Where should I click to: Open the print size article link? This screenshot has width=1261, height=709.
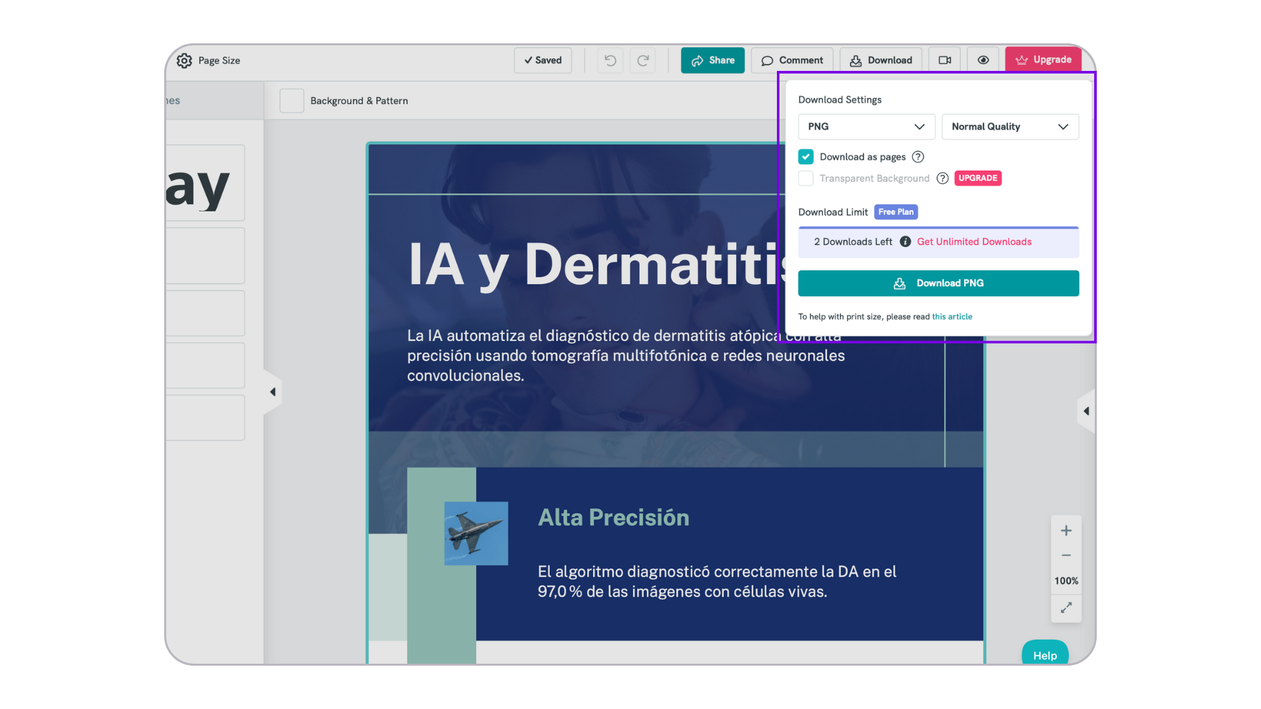pyautogui.click(x=952, y=316)
